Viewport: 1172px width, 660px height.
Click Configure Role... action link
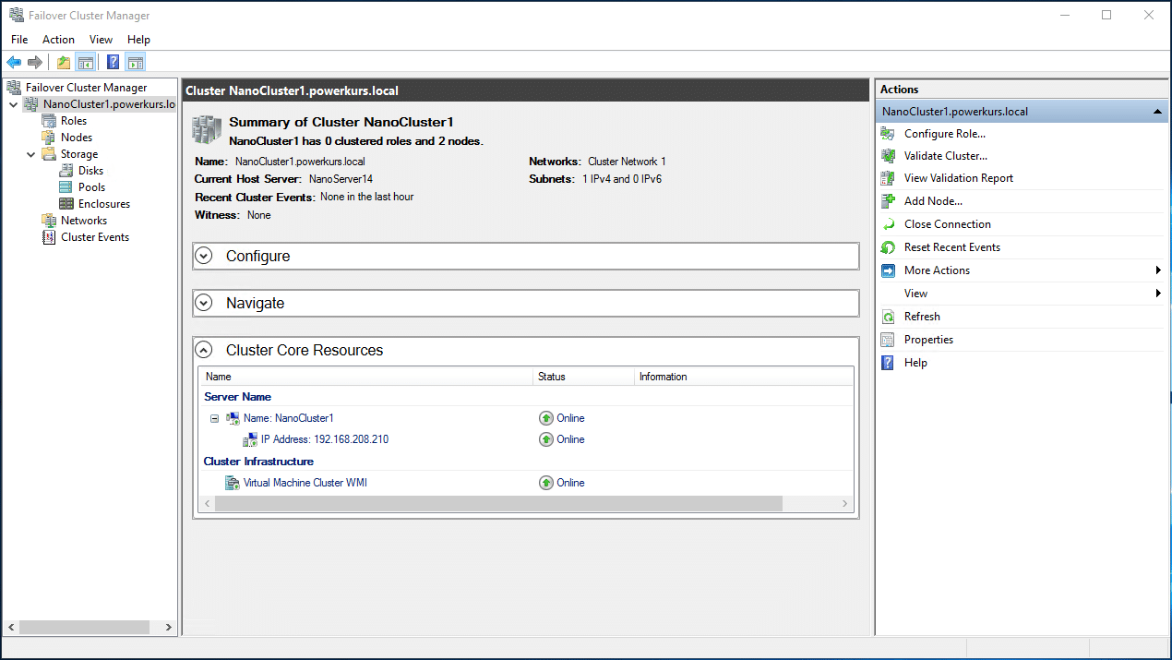(944, 134)
